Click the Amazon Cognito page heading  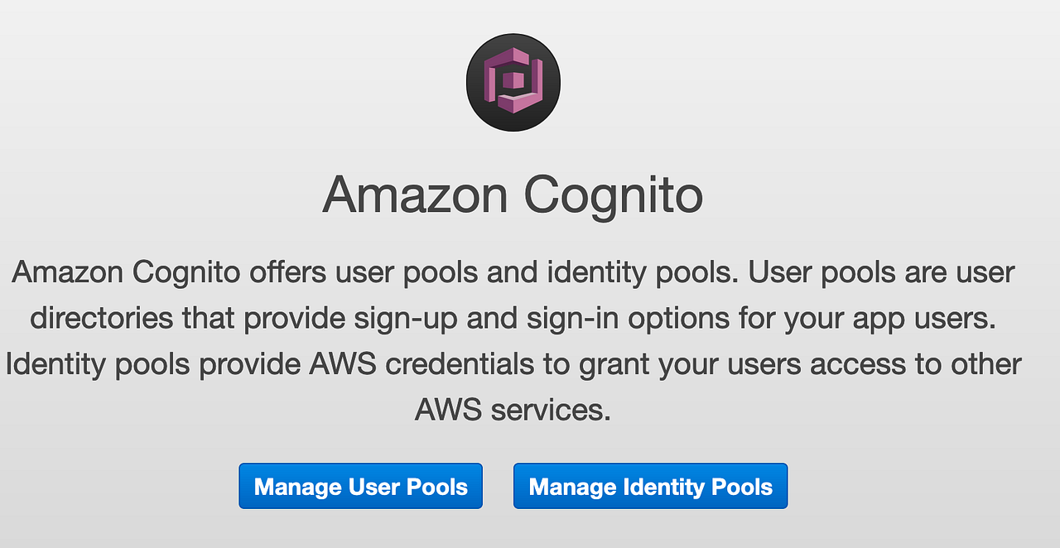pos(513,195)
